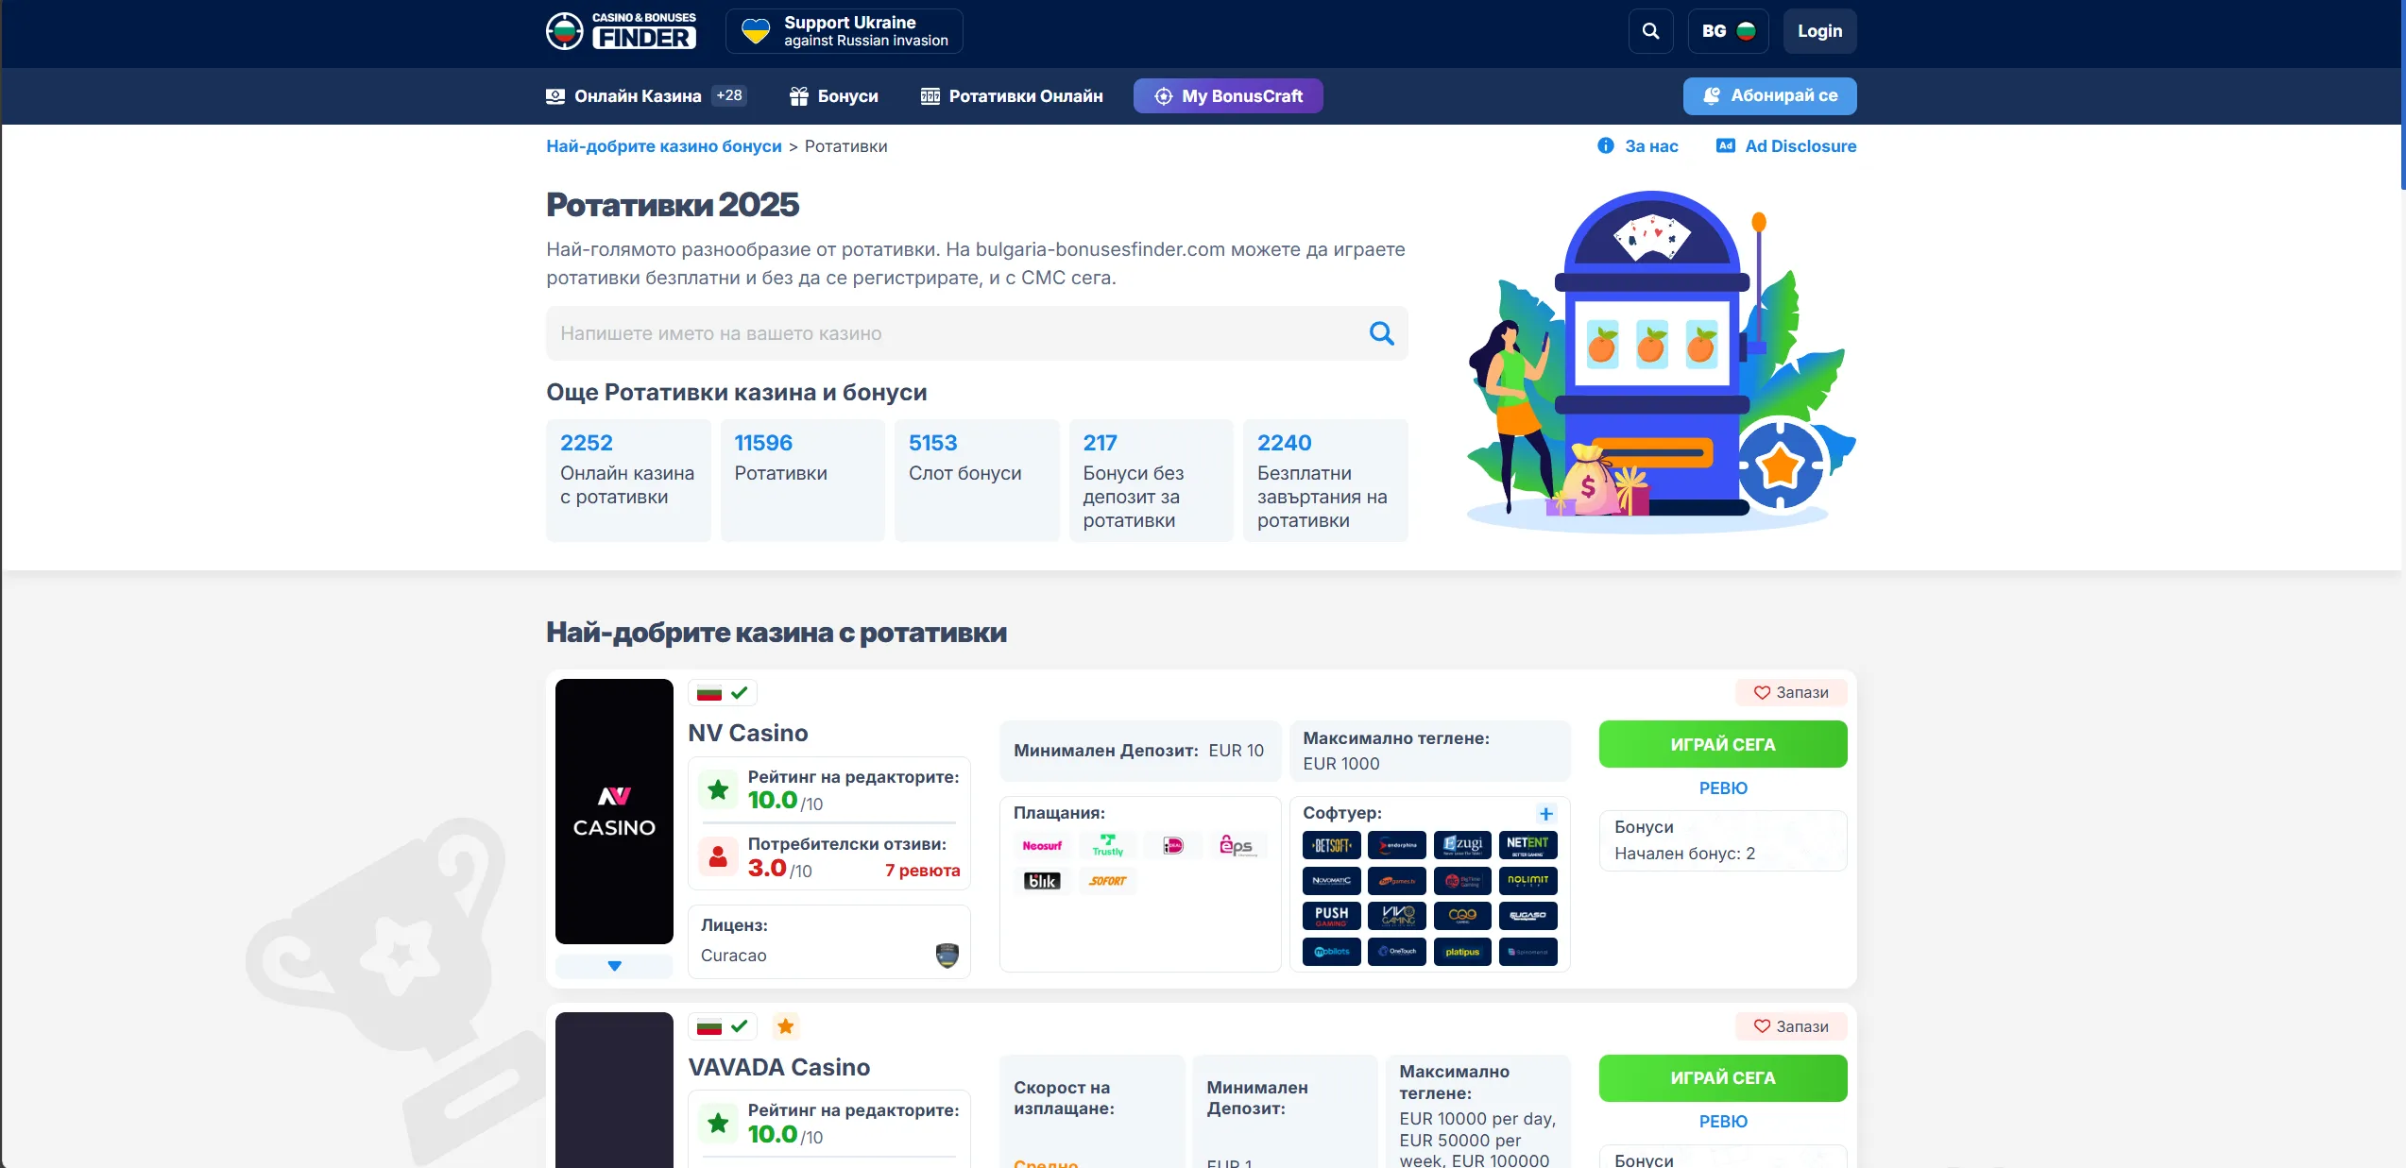
Task: Save NV Casino with the Запази heart
Action: pyautogui.click(x=1791, y=692)
